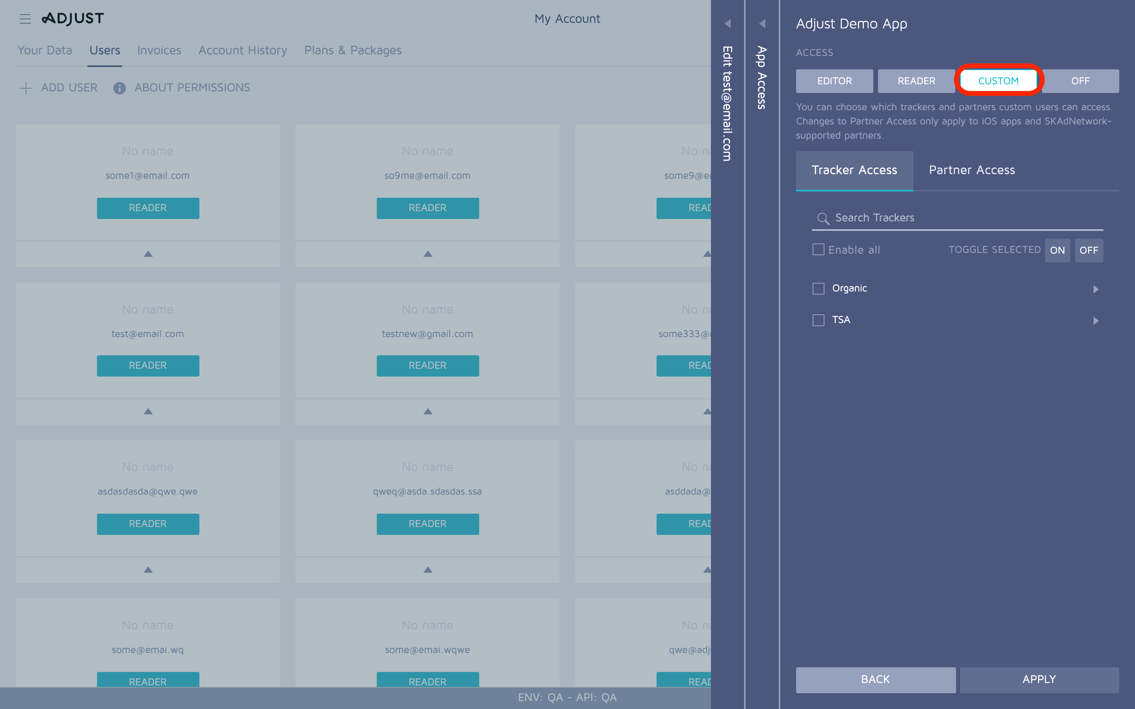Switch to the Partner Access tab

972,170
